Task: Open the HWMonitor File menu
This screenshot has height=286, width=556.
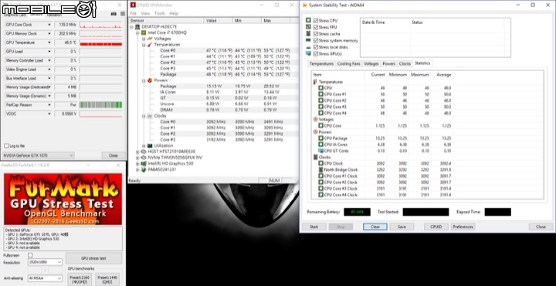Action: click(x=133, y=13)
